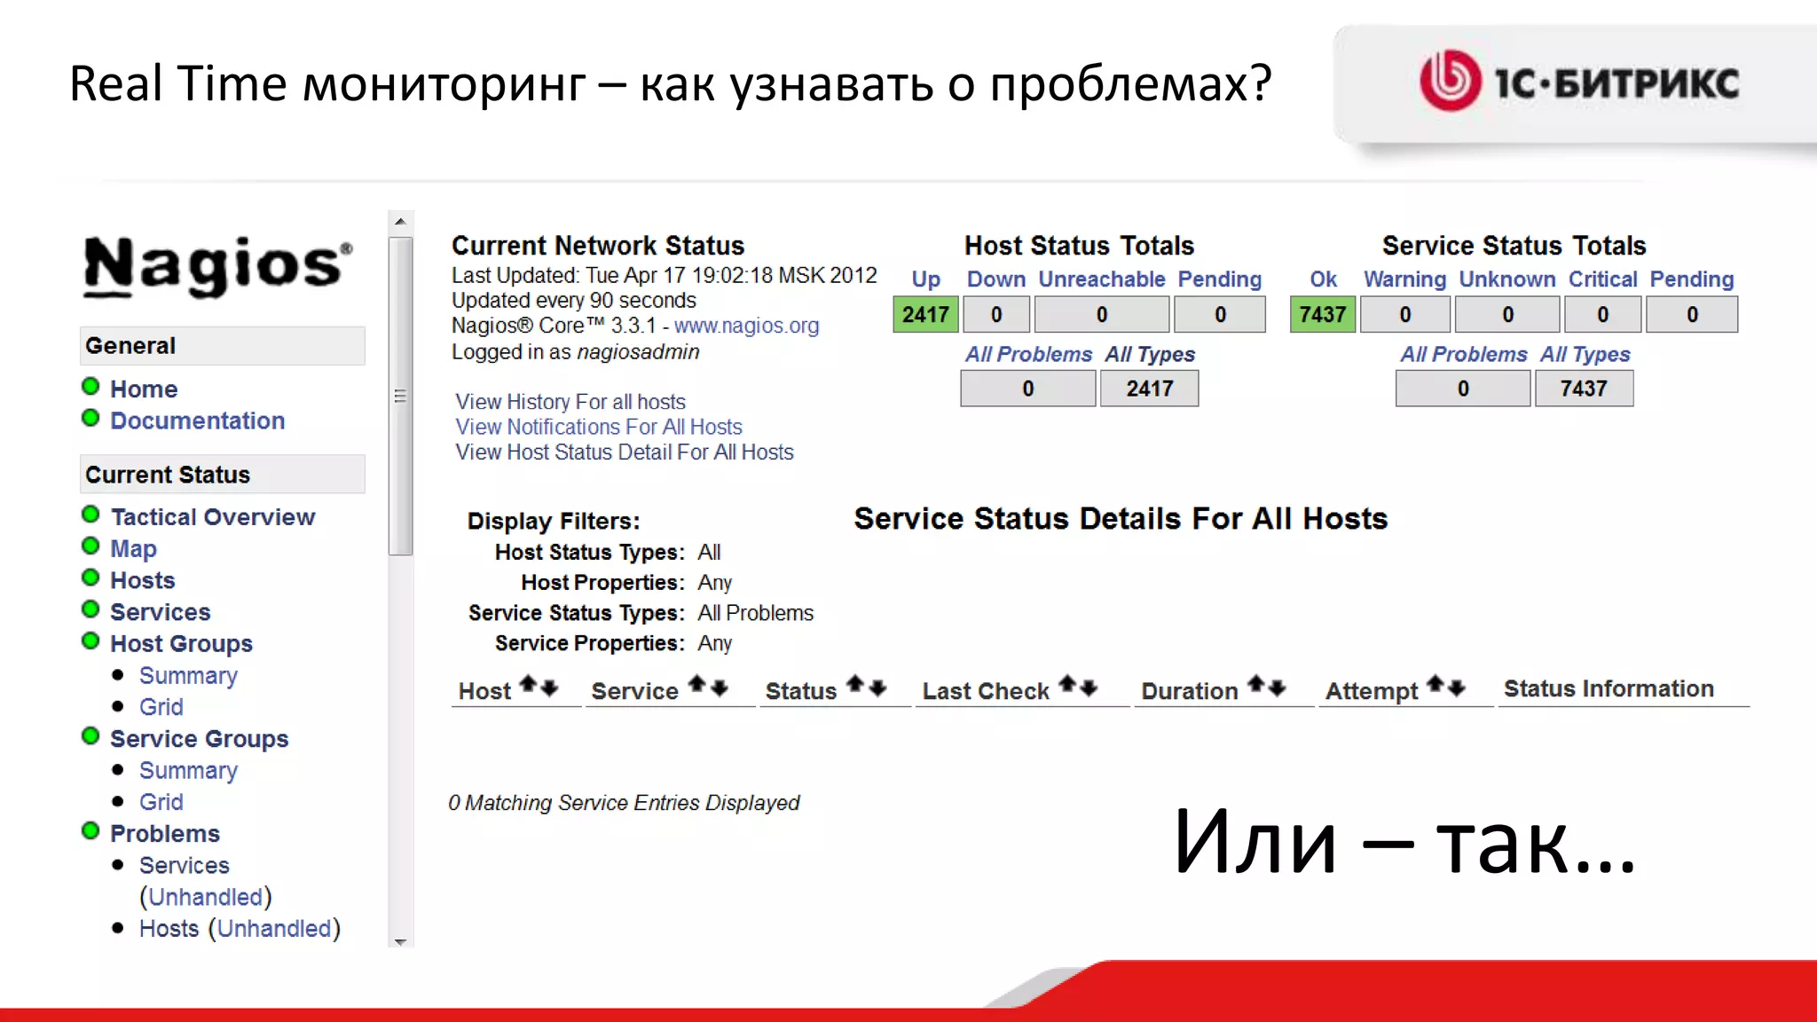Click host totals Up count 2417 in green
Viewport: 1817px width, 1022px height.
pyautogui.click(x=926, y=315)
